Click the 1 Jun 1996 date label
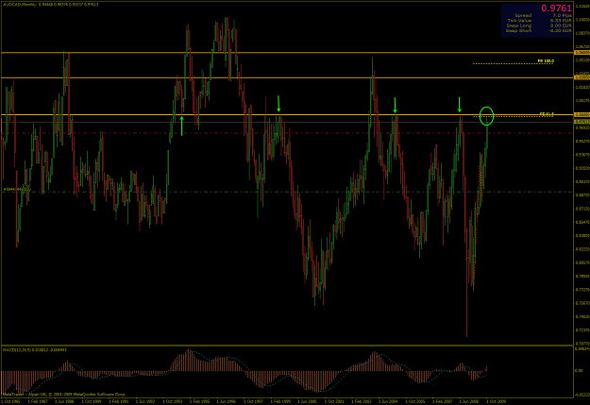 [227, 401]
